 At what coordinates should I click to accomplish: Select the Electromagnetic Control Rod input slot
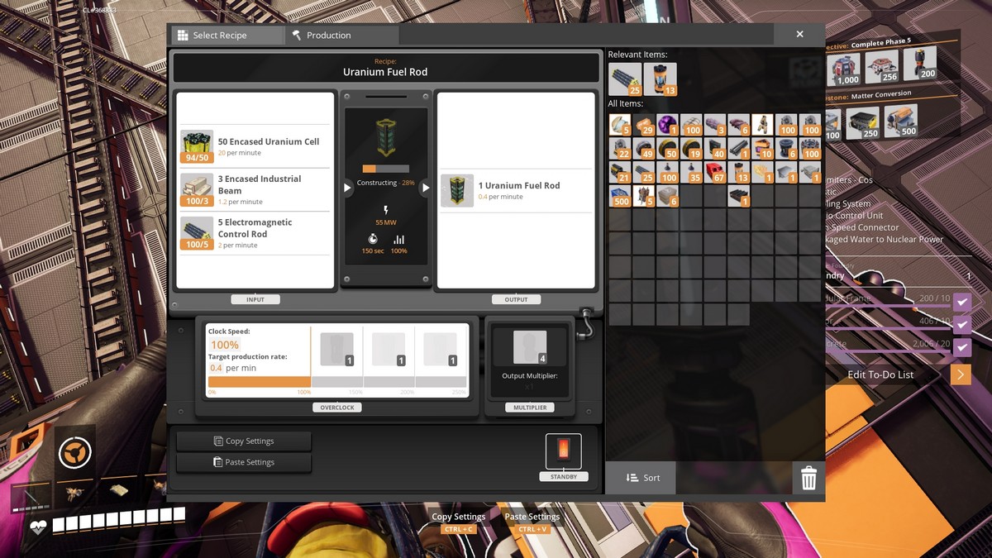[197, 233]
